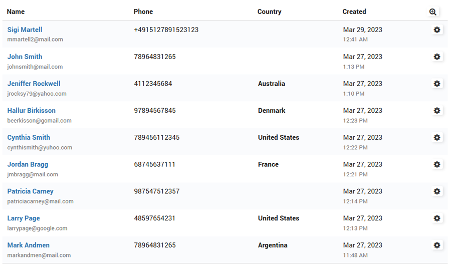Viewport: 451px width, 264px height.
Task: Click gear icon in Larry Page row
Action: [437, 218]
